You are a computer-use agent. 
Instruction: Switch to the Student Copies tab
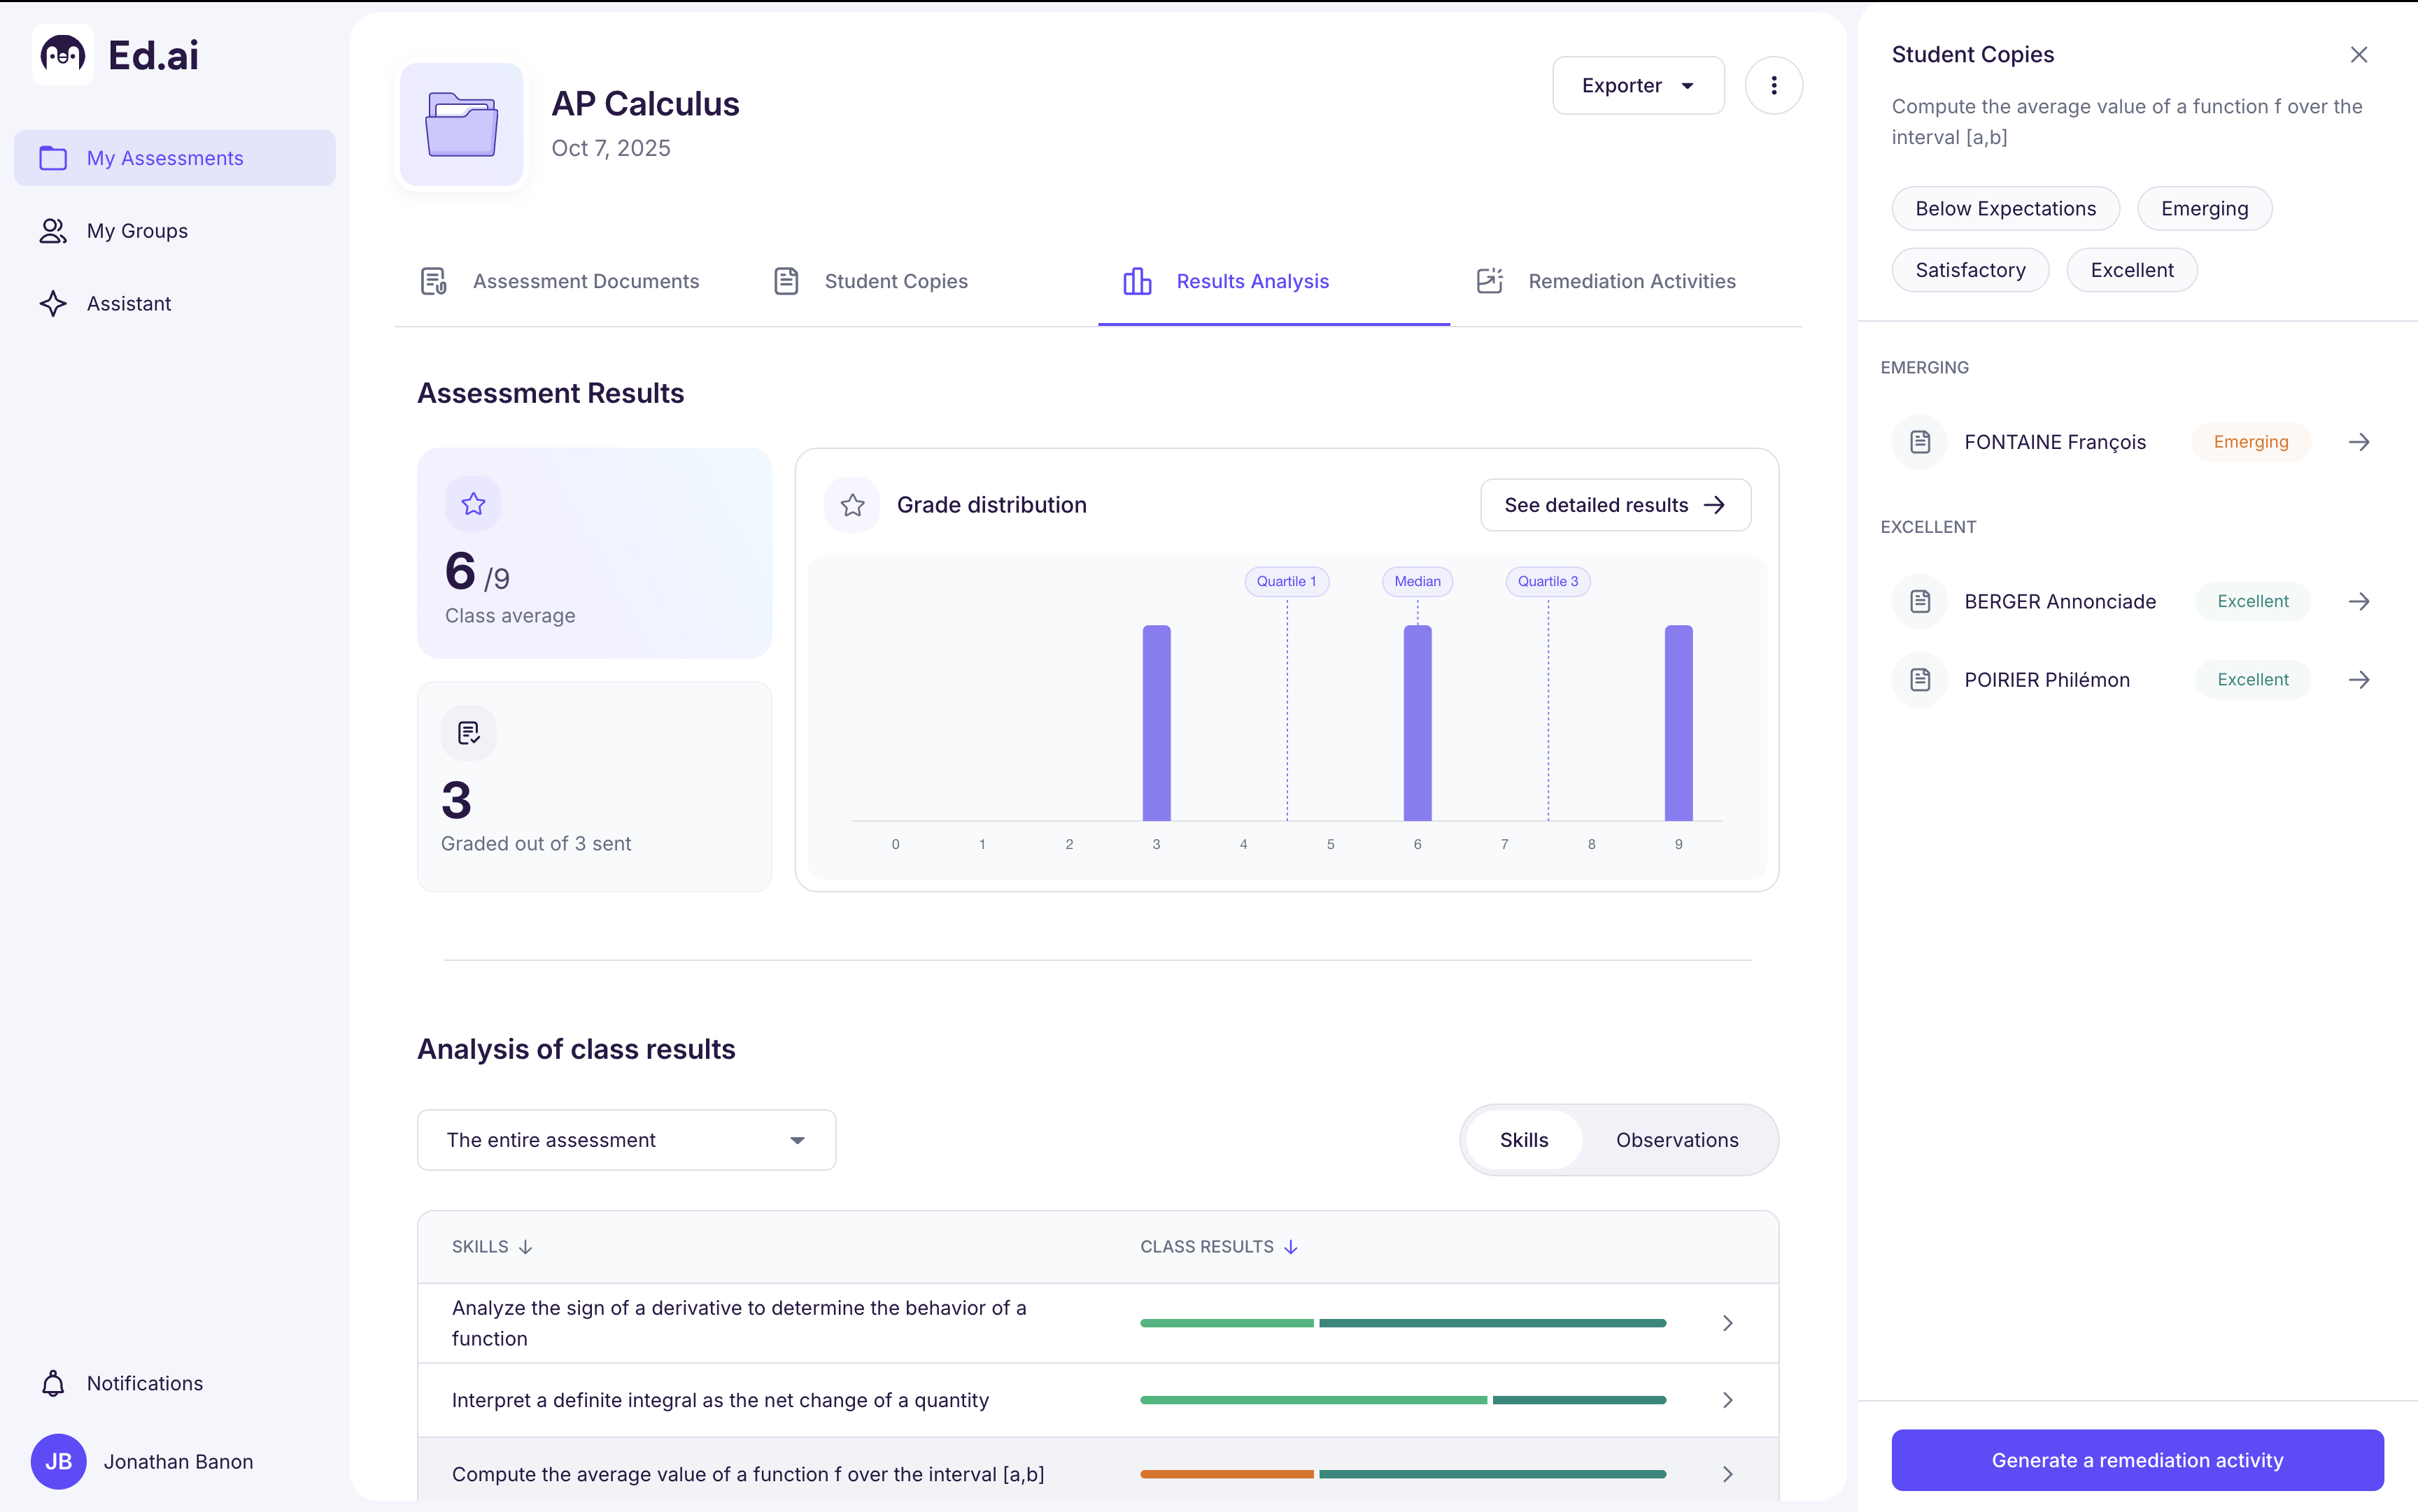[896, 281]
